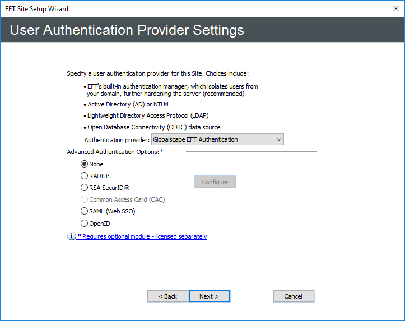
Task: Choose the RADIUS radio button
Action: (85, 176)
